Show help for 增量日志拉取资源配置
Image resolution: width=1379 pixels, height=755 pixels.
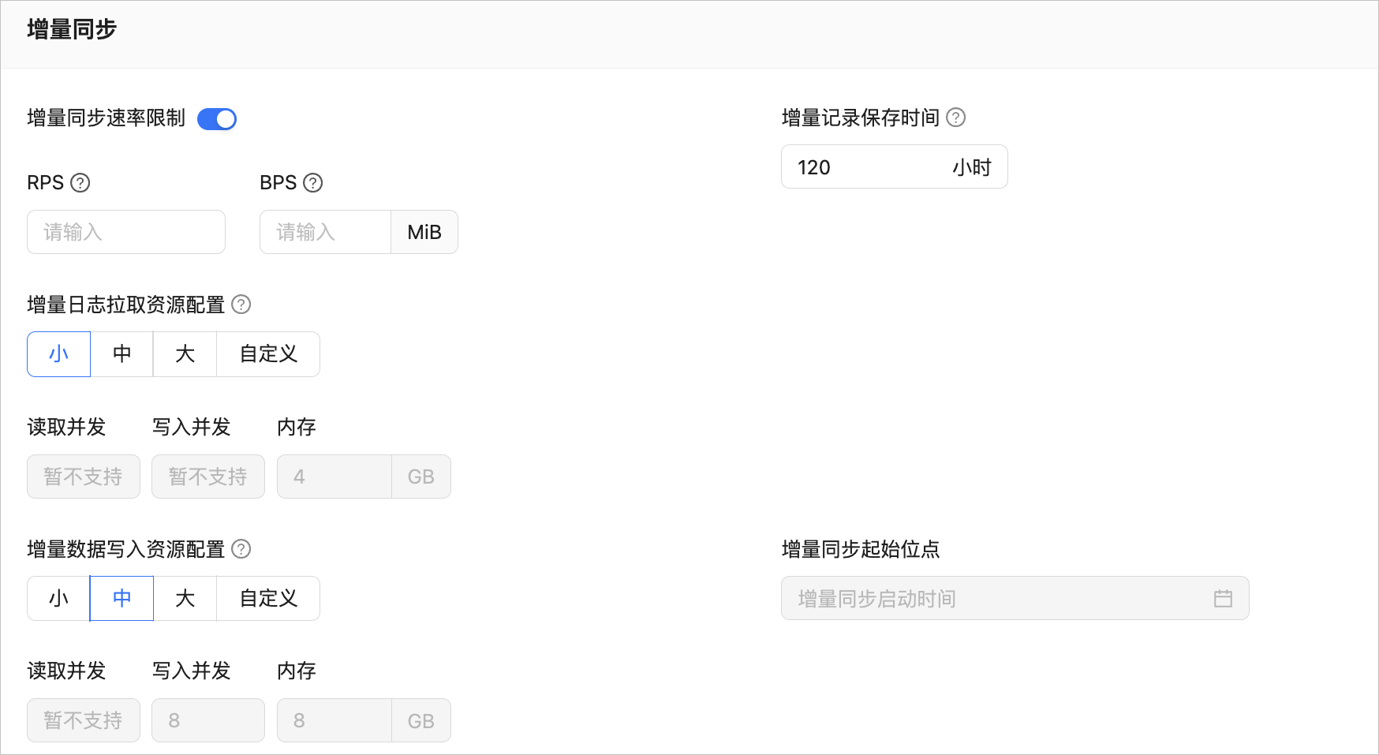(241, 305)
